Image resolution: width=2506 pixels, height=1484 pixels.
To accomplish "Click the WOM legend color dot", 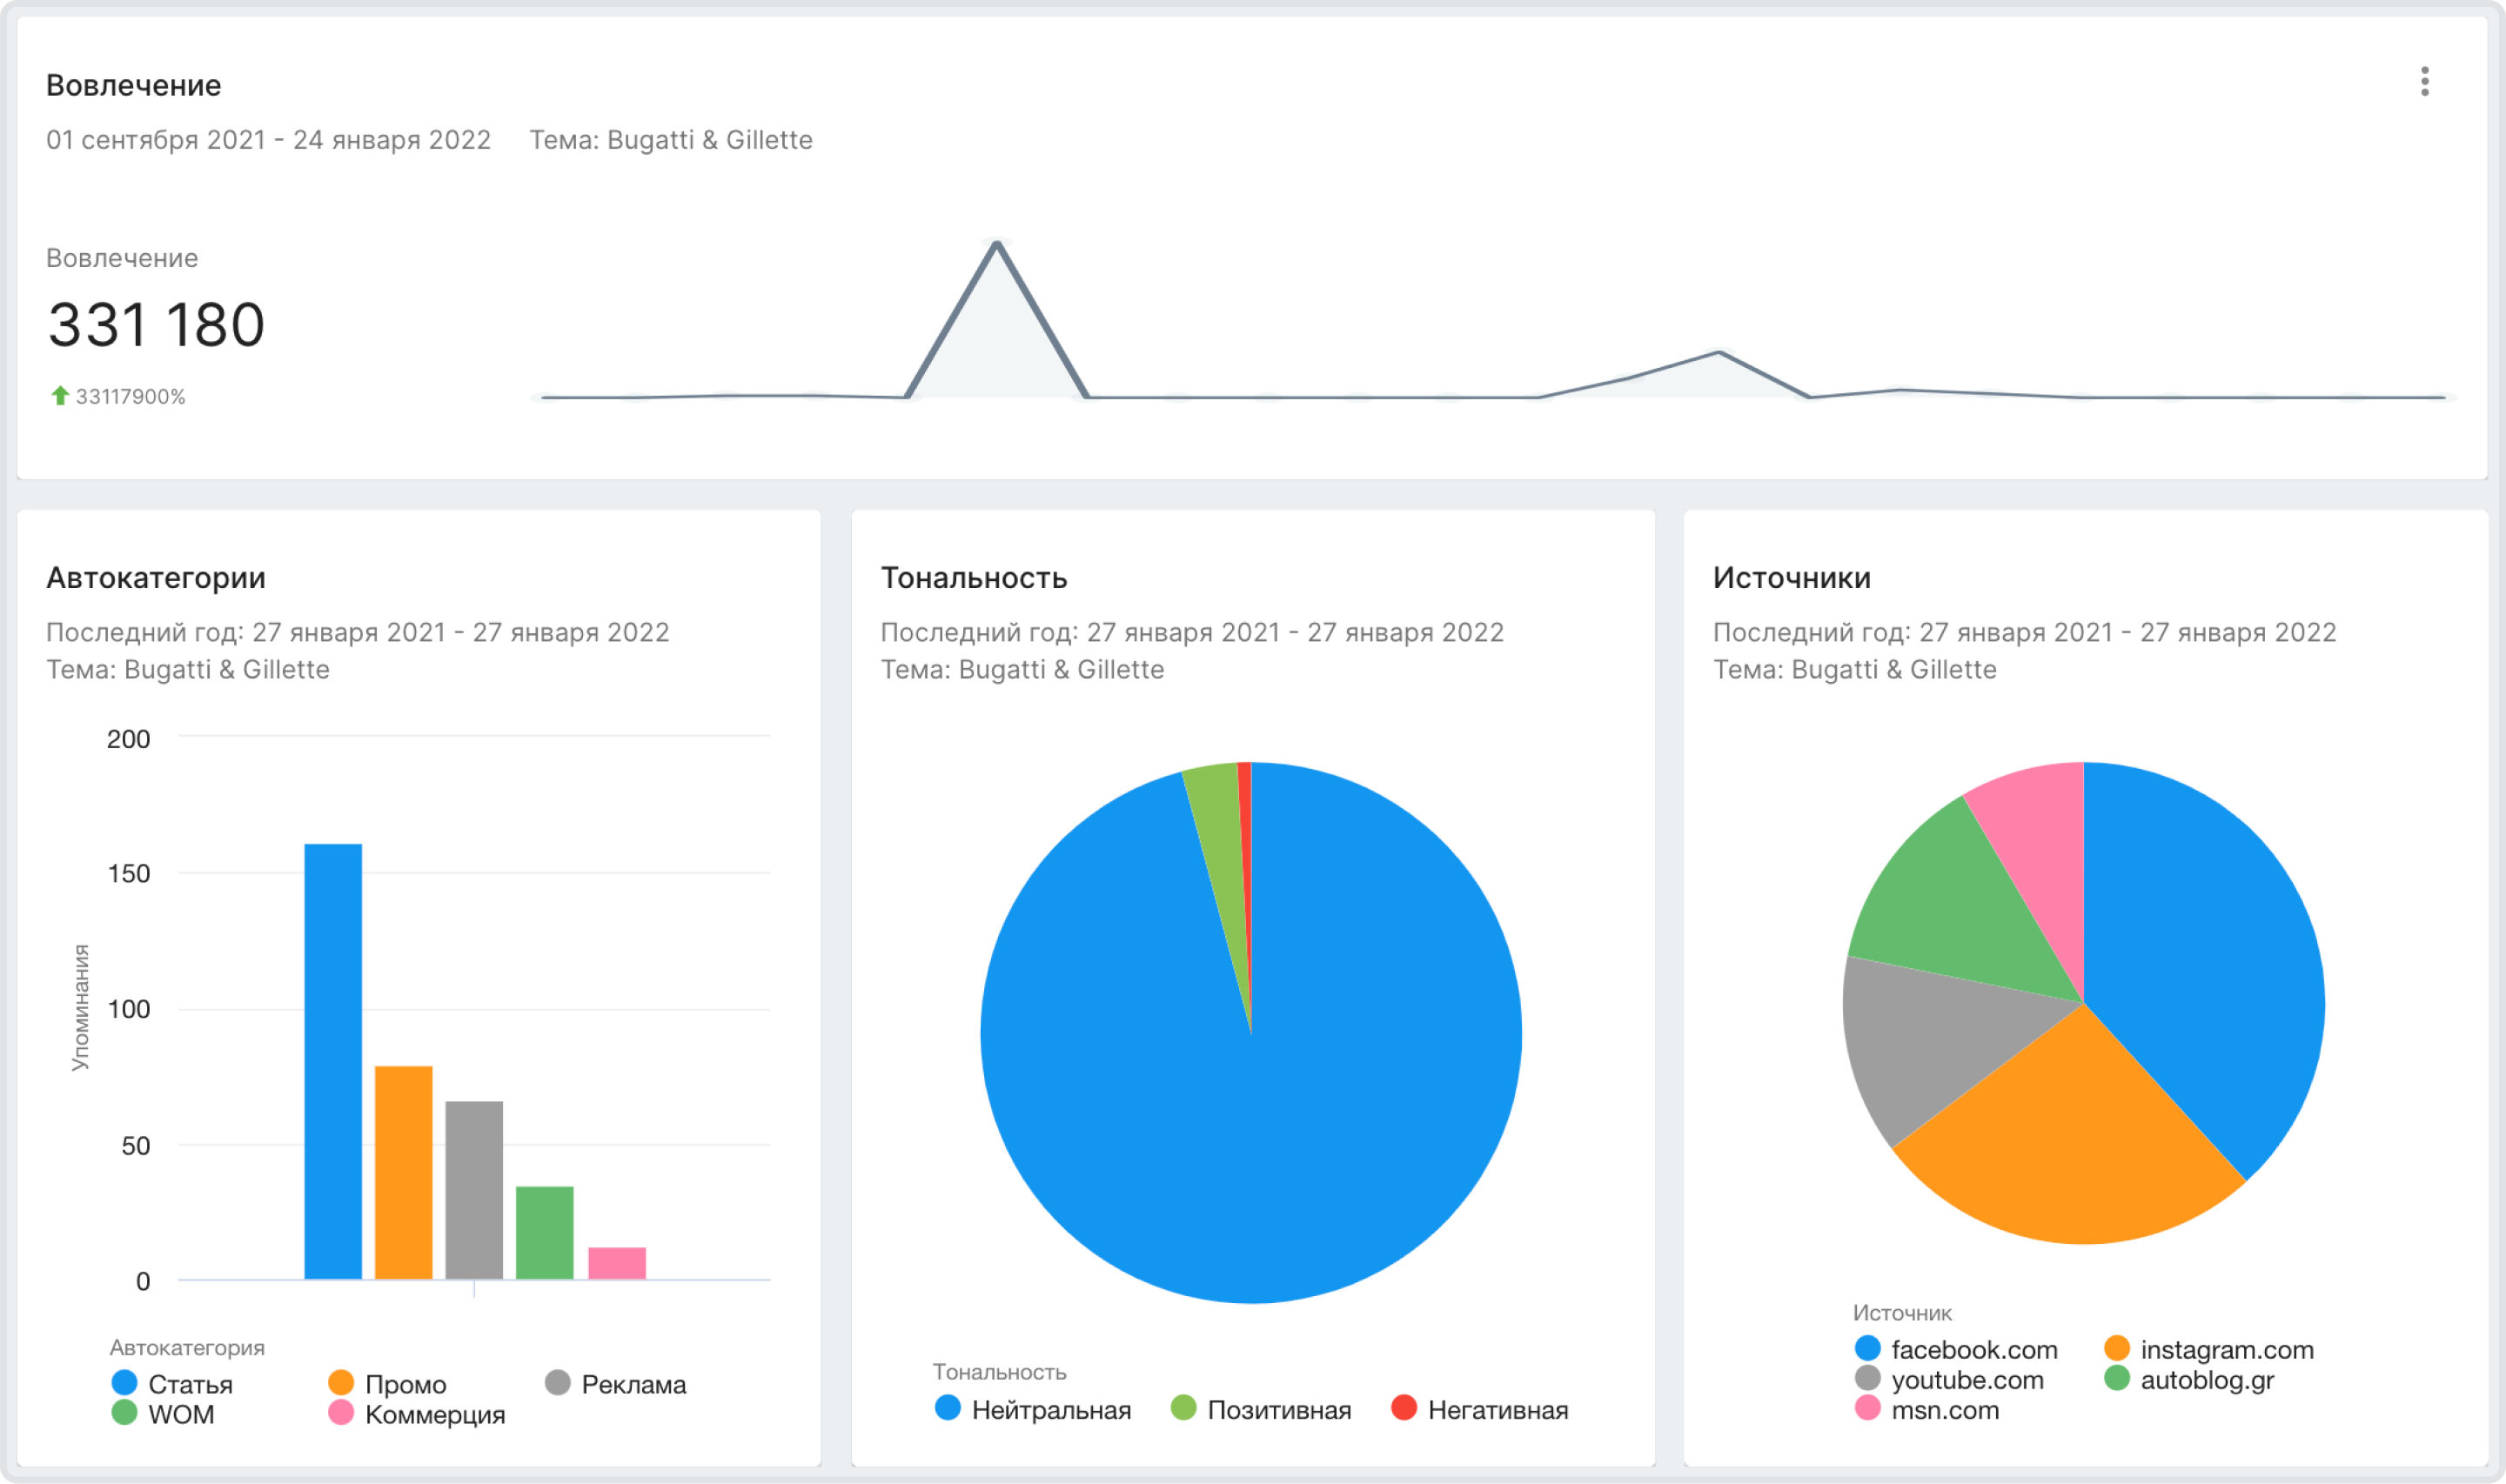I will 124,1413.
